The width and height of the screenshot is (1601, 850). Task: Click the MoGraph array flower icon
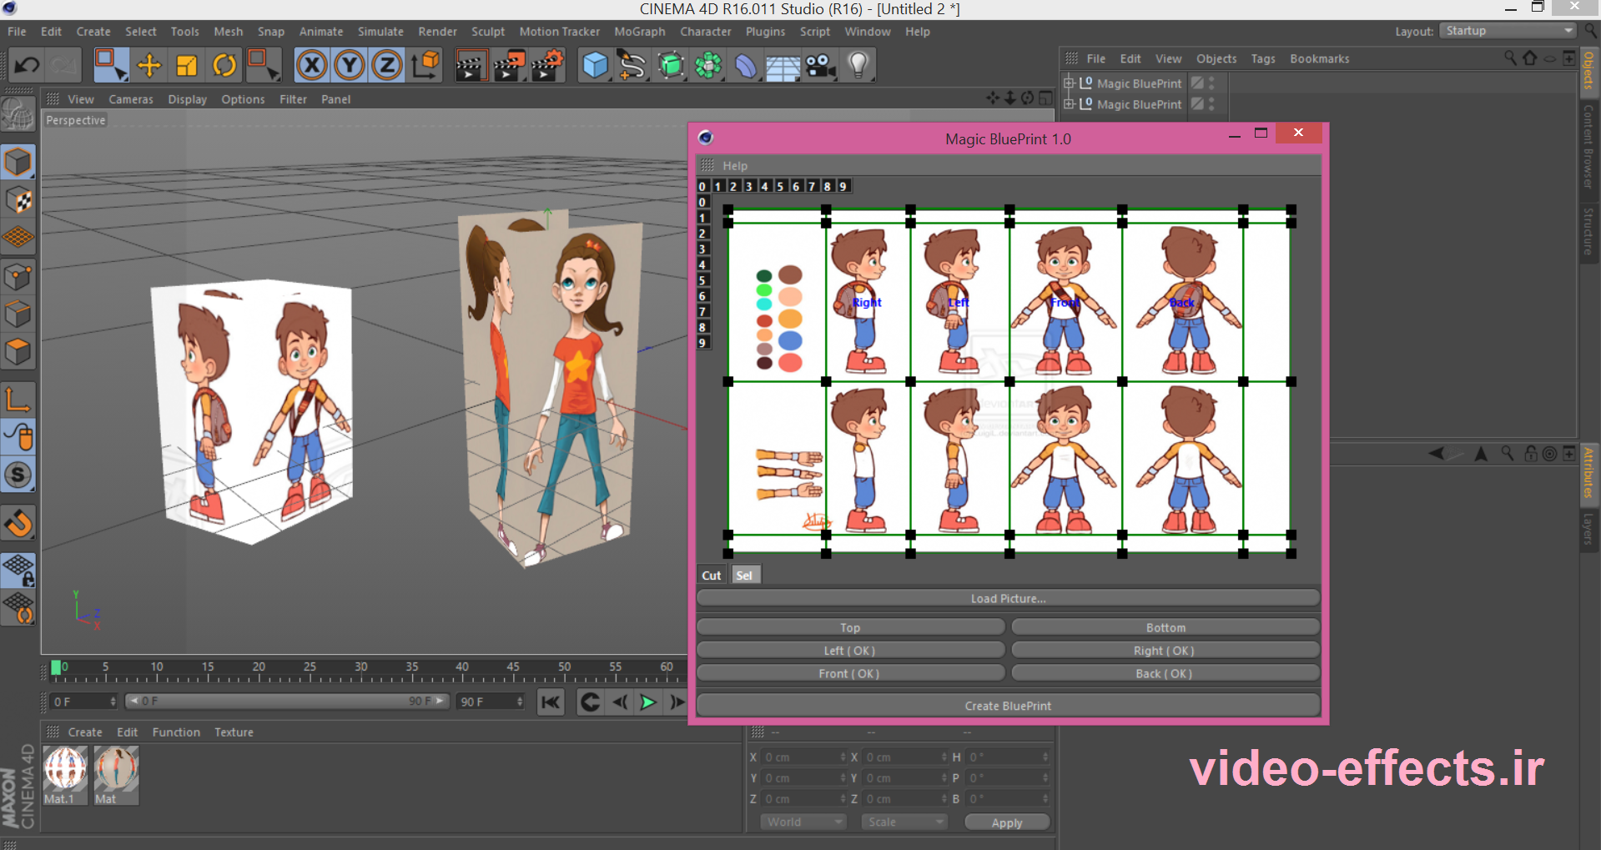pos(708,65)
